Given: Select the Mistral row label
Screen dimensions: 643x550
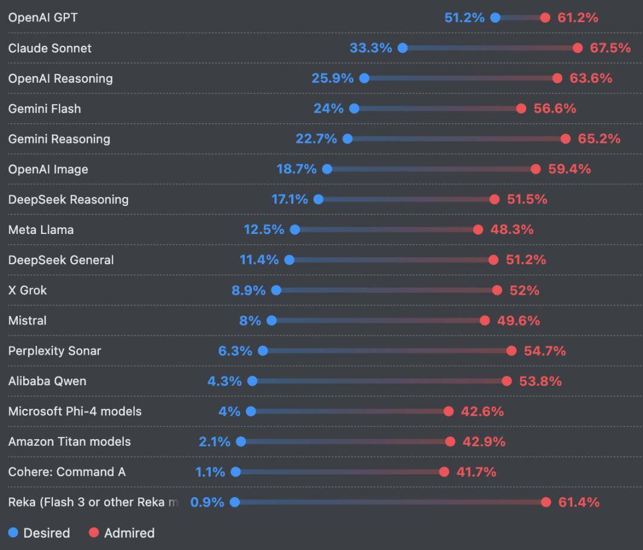Looking at the screenshot, I should coord(27,320).
